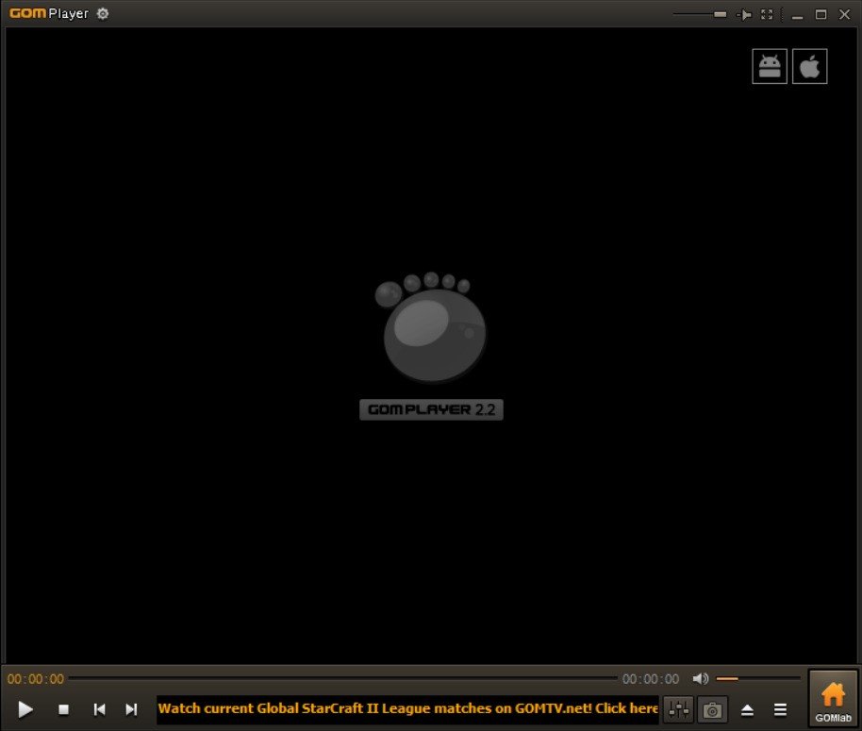The width and height of the screenshot is (862, 731).
Task: Open the Apple iOS app icon link
Action: pos(810,67)
